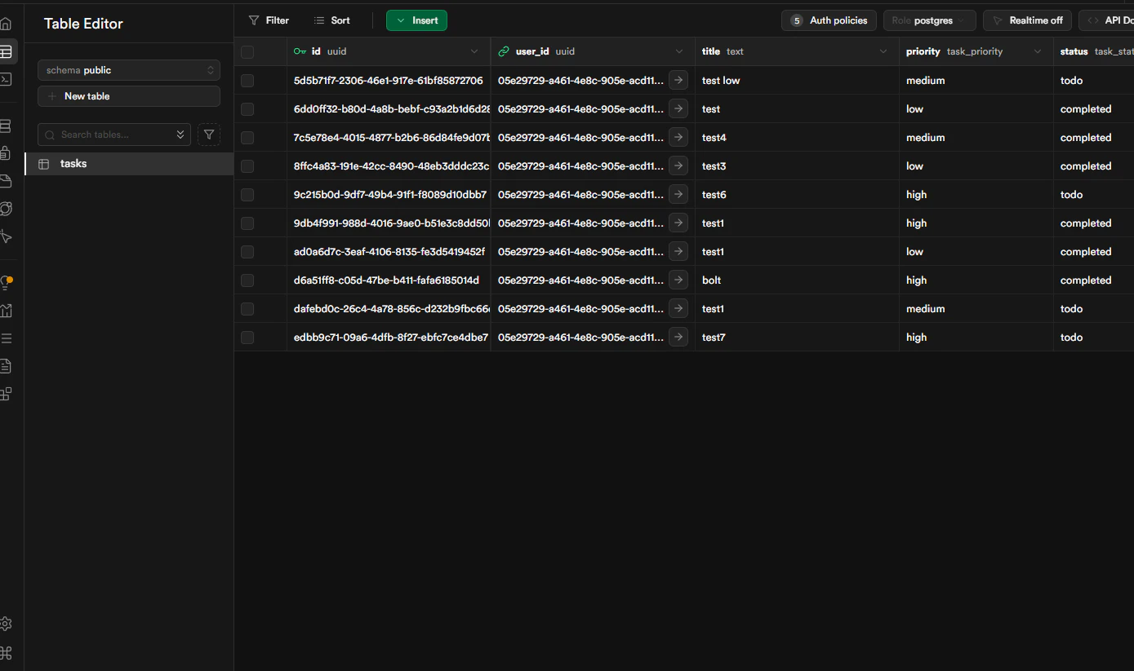Focus the Search tables input field
This screenshot has height=671, width=1134.
pyautogui.click(x=114, y=135)
